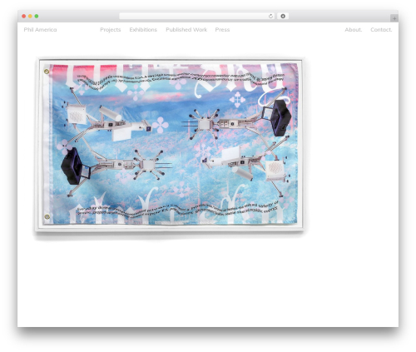Screen dimensions: 416x352
Task: Click the Phil America site title
Action: pos(40,30)
